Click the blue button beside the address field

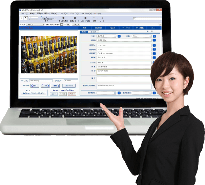pyautogui.click(x=154, y=54)
